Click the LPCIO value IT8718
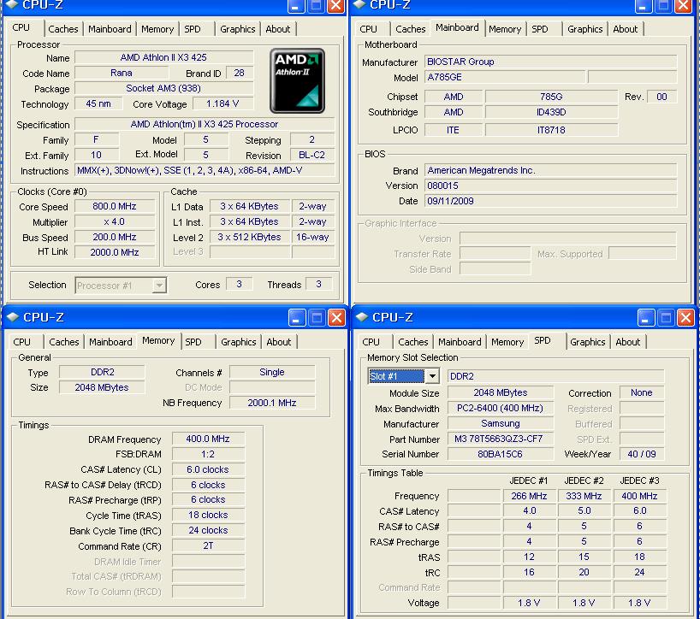Screen dimensions: 700x619 [551, 130]
